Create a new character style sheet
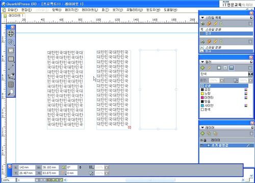 (202, 42)
